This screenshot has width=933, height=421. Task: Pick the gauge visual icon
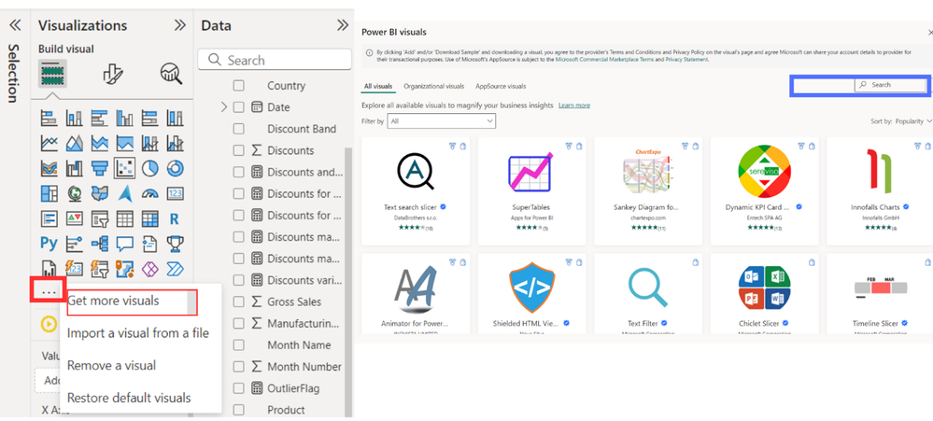150,193
